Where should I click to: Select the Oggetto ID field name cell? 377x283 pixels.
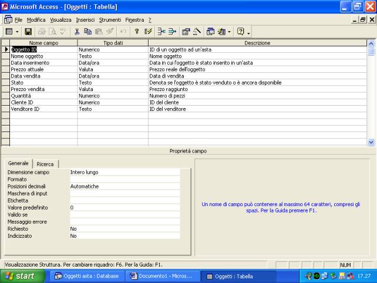44,49
